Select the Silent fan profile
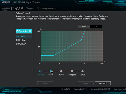 [51, 71]
